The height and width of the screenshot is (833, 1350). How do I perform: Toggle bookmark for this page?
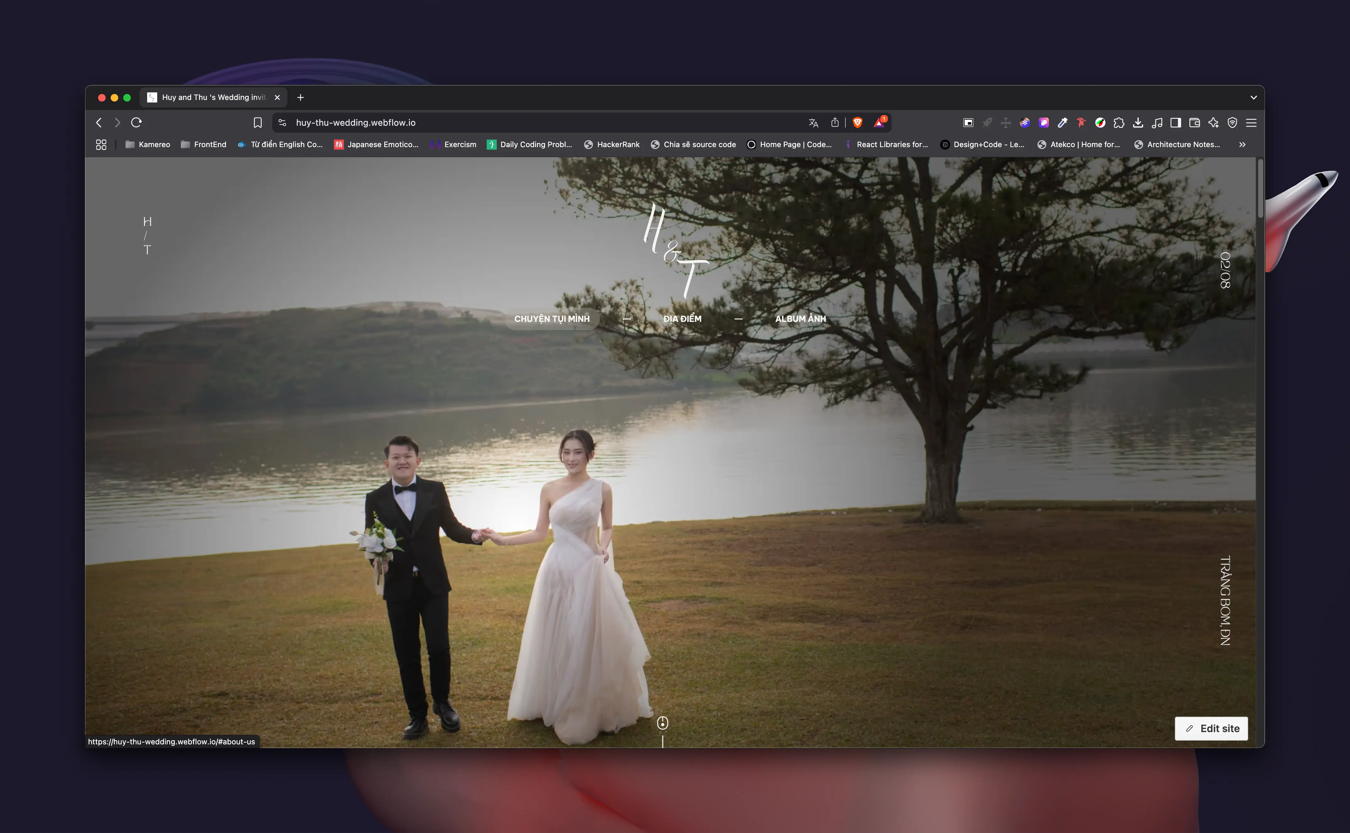tap(257, 122)
